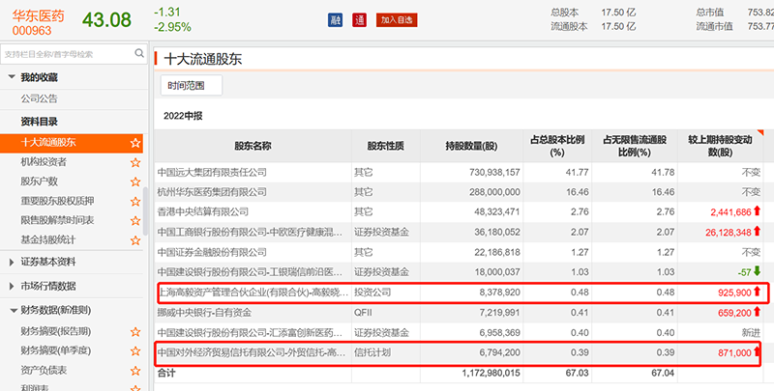
Task: Click the 较上期持股变动数(股) column header
Action: (720, 146)
